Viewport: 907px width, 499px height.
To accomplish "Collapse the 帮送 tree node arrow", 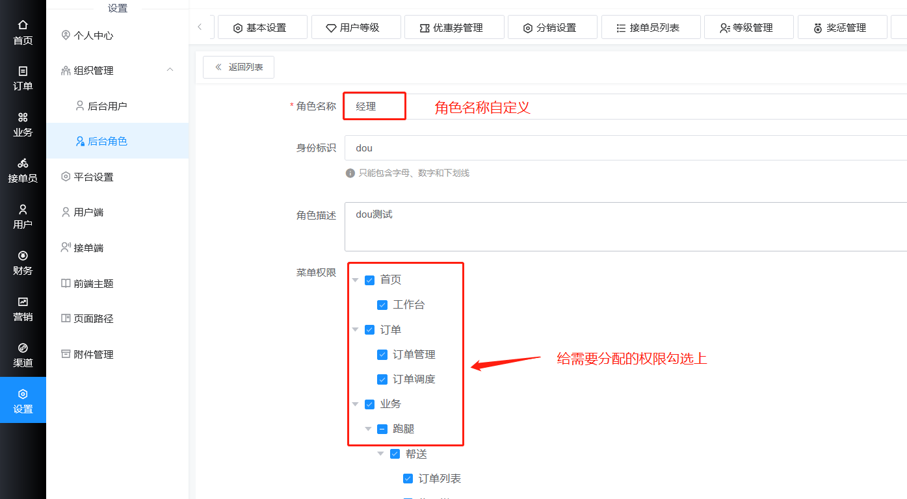I will tap(380, 454).
